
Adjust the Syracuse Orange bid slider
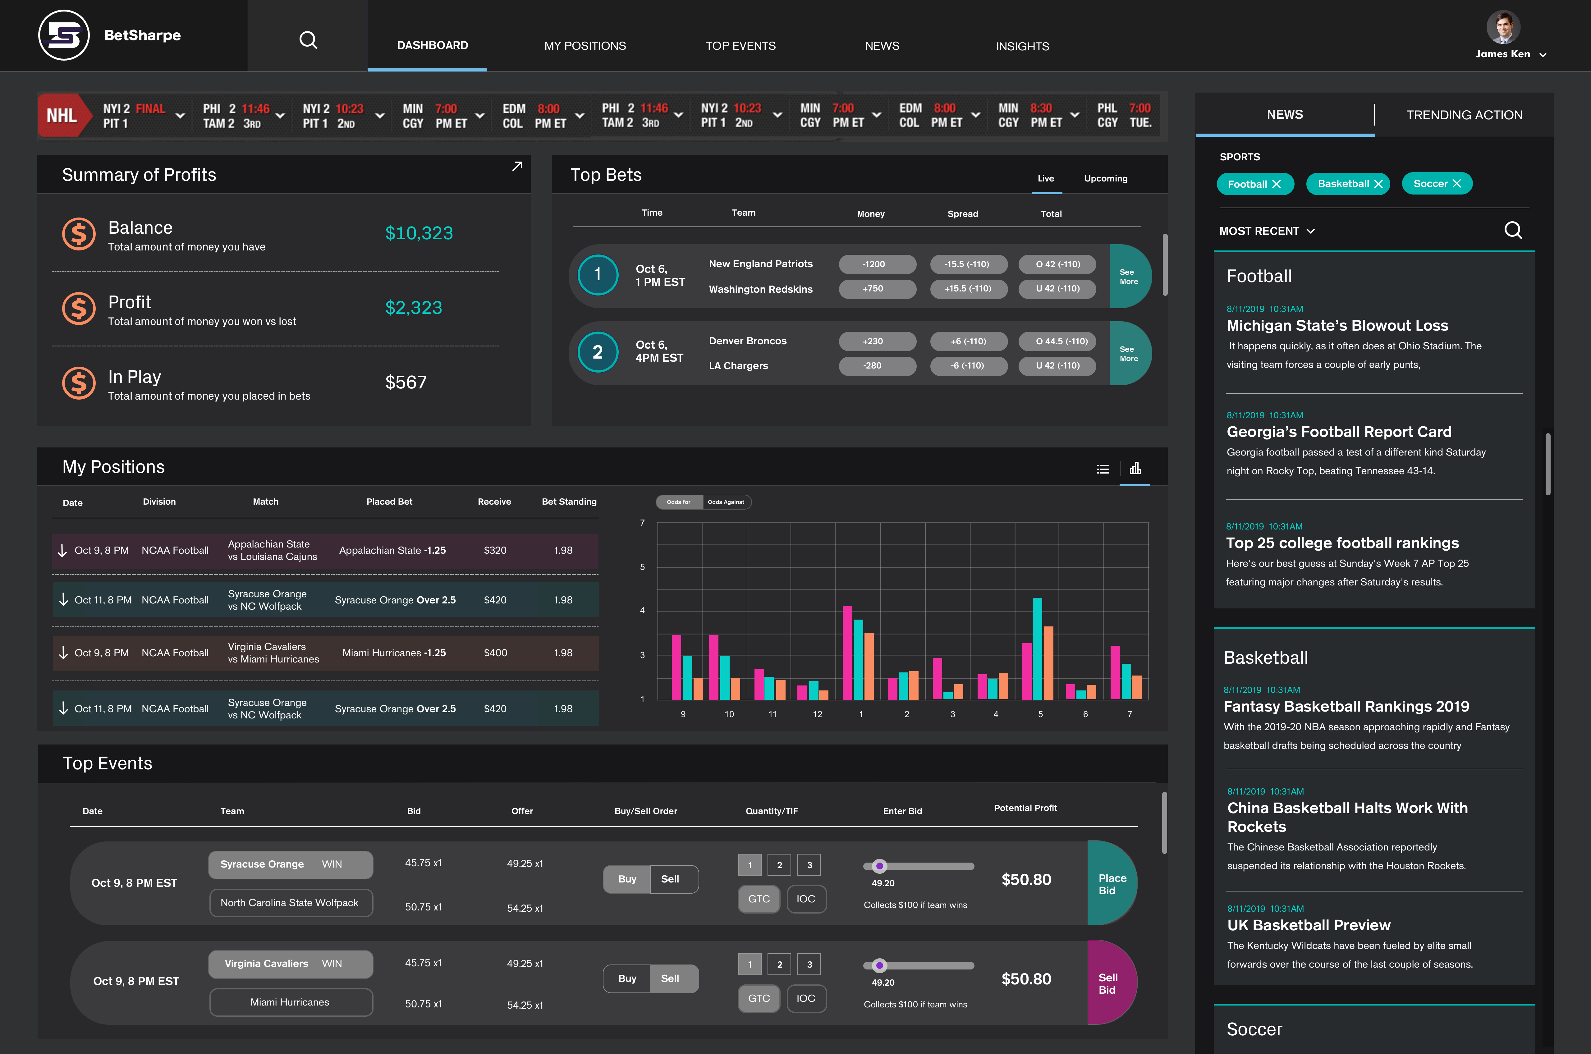(880, 866)
